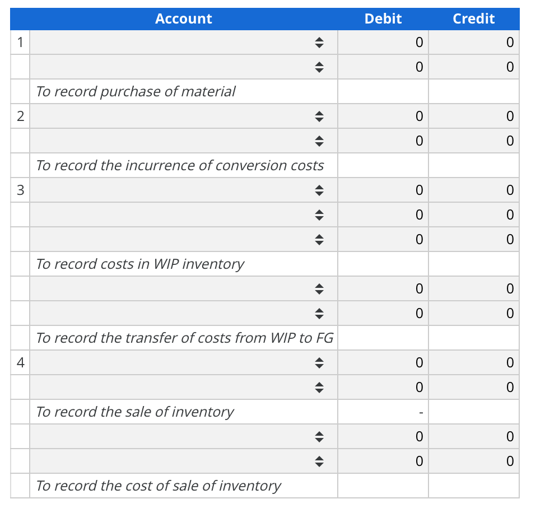Click debit field on entry 3 third line

click(383, 239)
